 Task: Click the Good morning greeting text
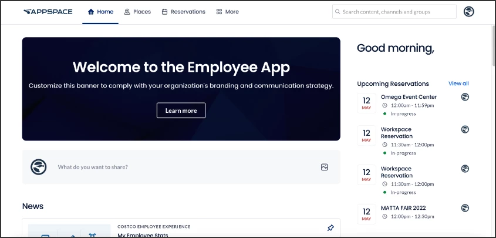(x=396, y=48)
